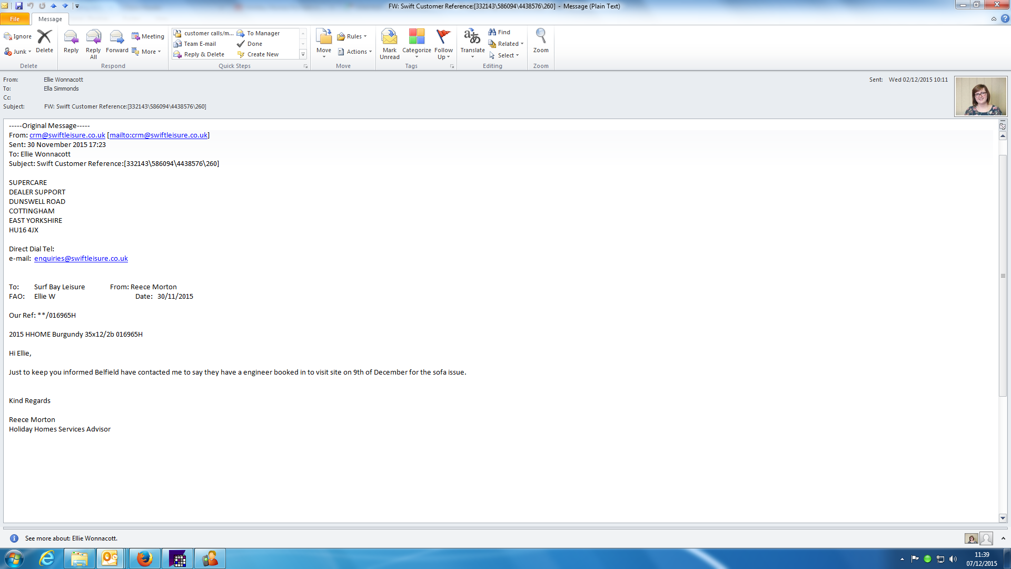Screen dimensions: 1011x569
Task: Open the File tab
Action: [15, 19]
